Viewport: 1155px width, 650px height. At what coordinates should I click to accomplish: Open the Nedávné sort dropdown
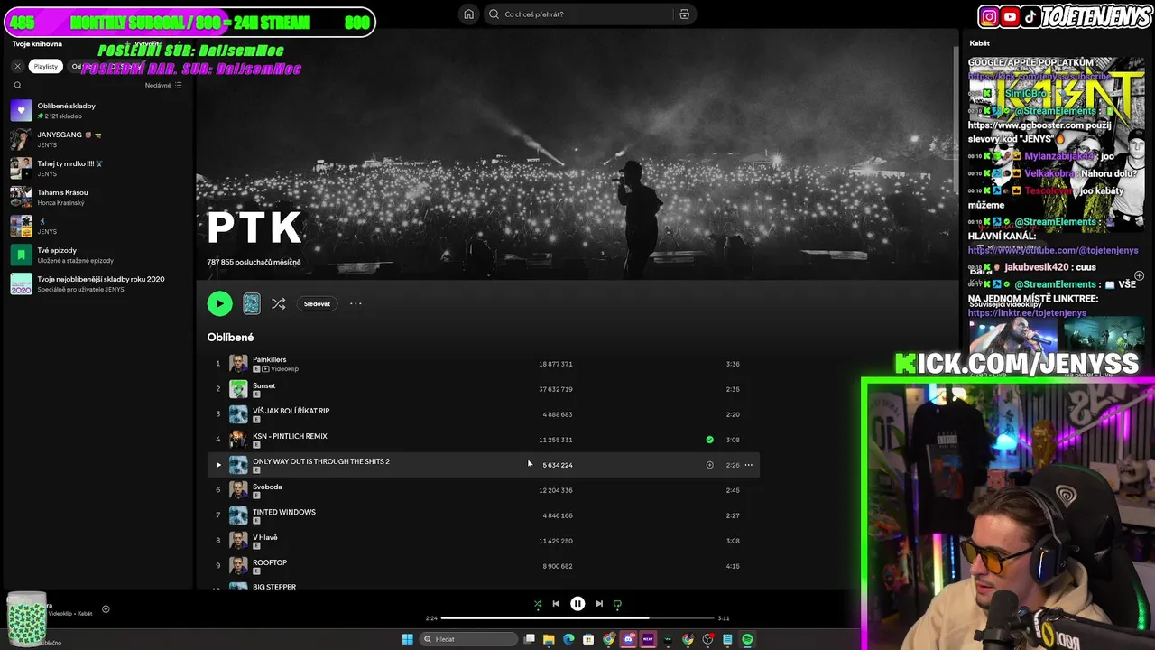(x=163, y=85)
